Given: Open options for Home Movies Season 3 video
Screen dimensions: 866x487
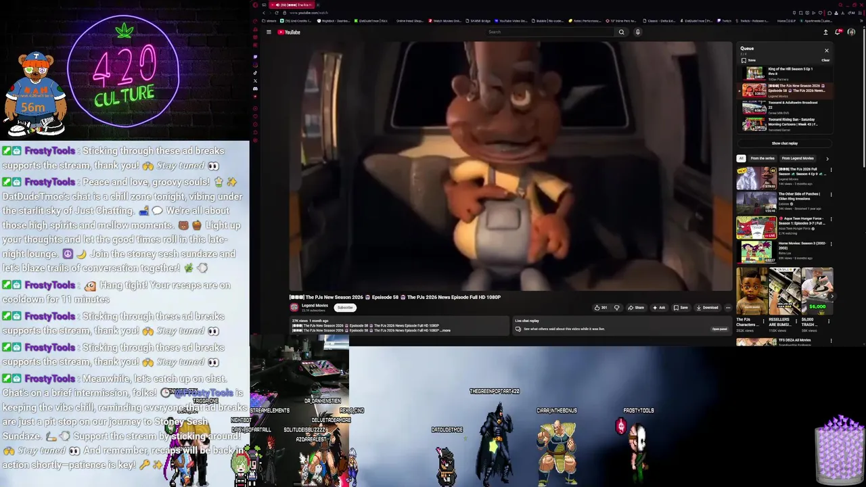Looking at the screenshot, I should pos(831,244).
